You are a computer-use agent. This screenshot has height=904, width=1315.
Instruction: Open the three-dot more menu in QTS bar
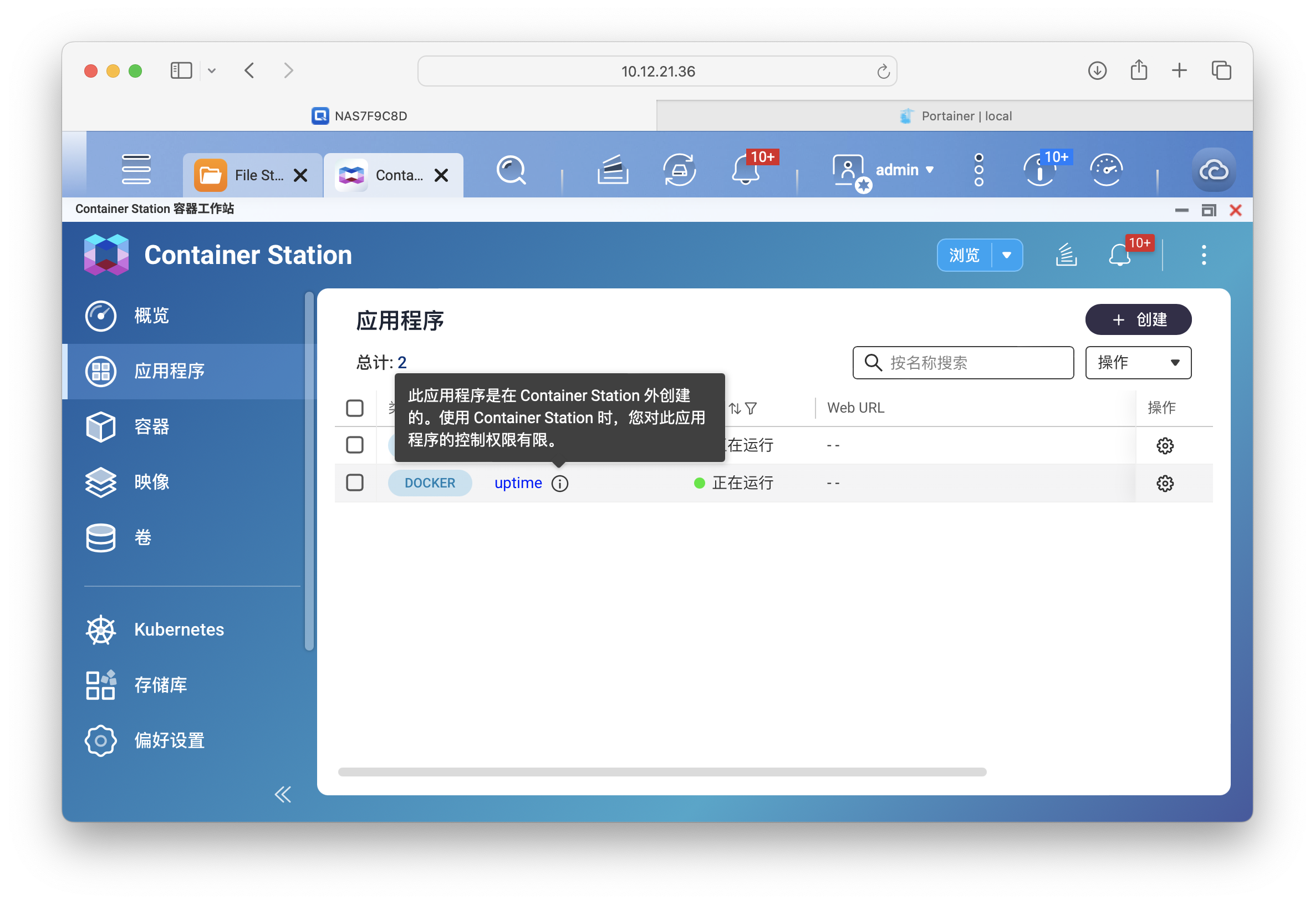tap(978, 169)
